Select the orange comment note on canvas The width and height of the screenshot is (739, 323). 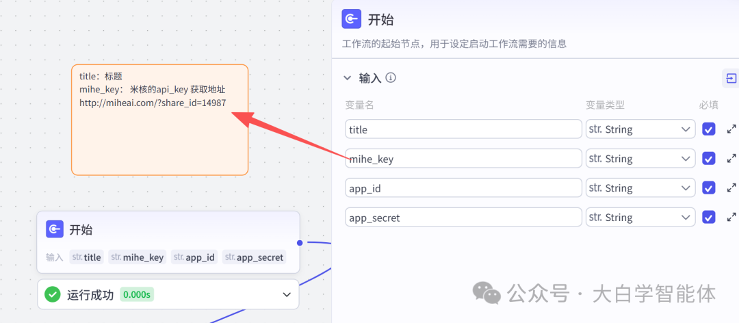click(159, 120)
